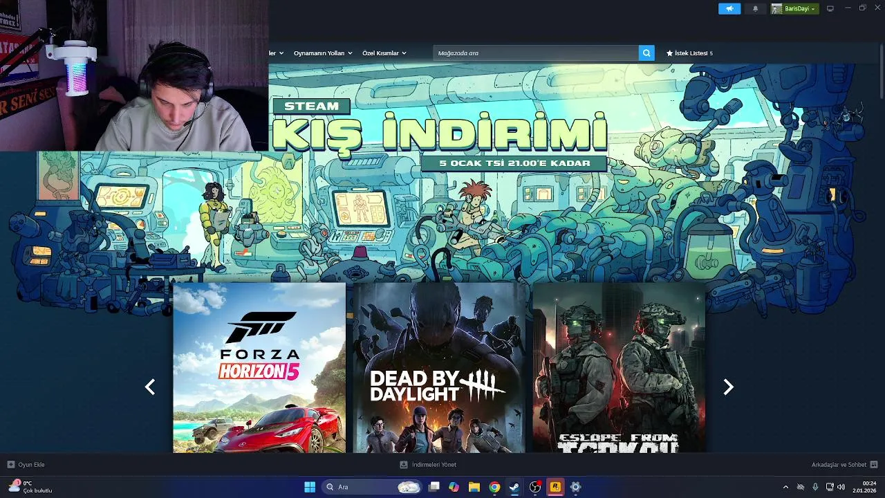Open Steam announcements megaphone button
This screenshot has height=498, width=885.
tap(729, 8)
